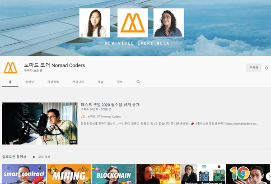Click the view count text 조회수 14만회
Screen dimensions: 271x184
point(89,109)
